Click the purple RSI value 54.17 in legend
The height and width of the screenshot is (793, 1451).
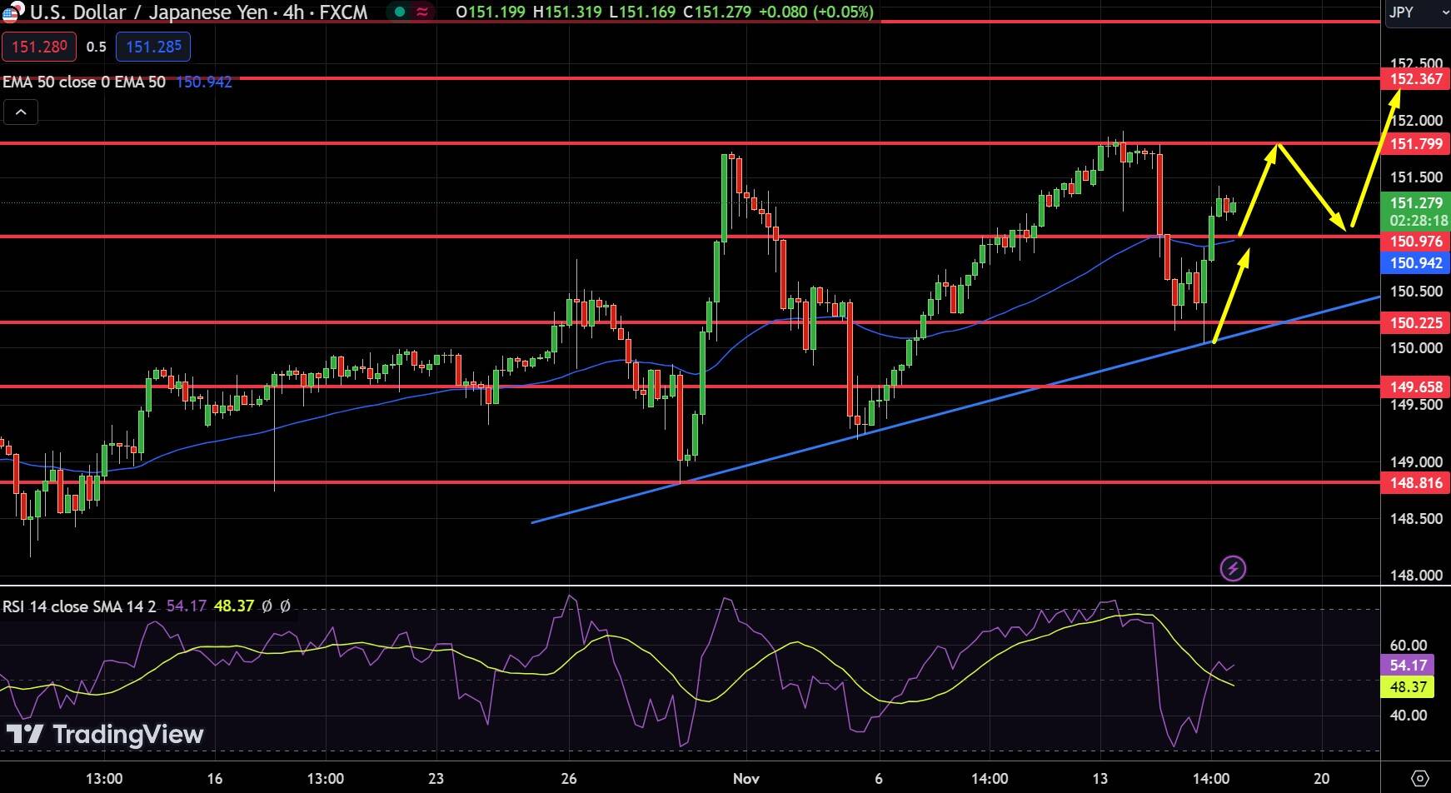coord(187,606)
